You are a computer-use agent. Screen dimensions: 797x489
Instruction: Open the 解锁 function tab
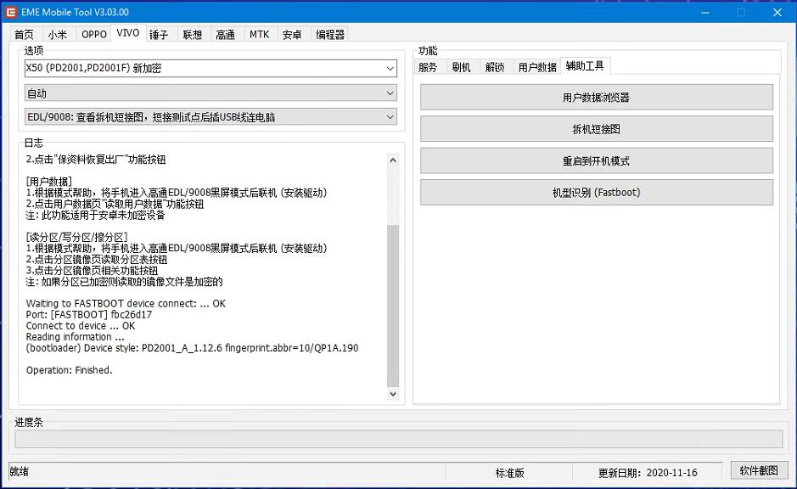point(495,67)
